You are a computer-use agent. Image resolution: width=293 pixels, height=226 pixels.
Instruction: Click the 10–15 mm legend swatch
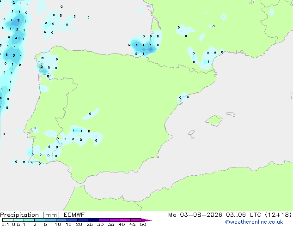click(x=61, y=220)
